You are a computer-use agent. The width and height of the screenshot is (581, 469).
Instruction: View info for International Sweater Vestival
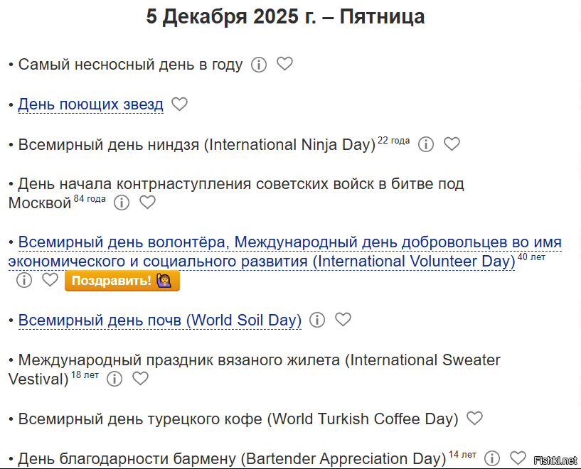coord(114,379)
